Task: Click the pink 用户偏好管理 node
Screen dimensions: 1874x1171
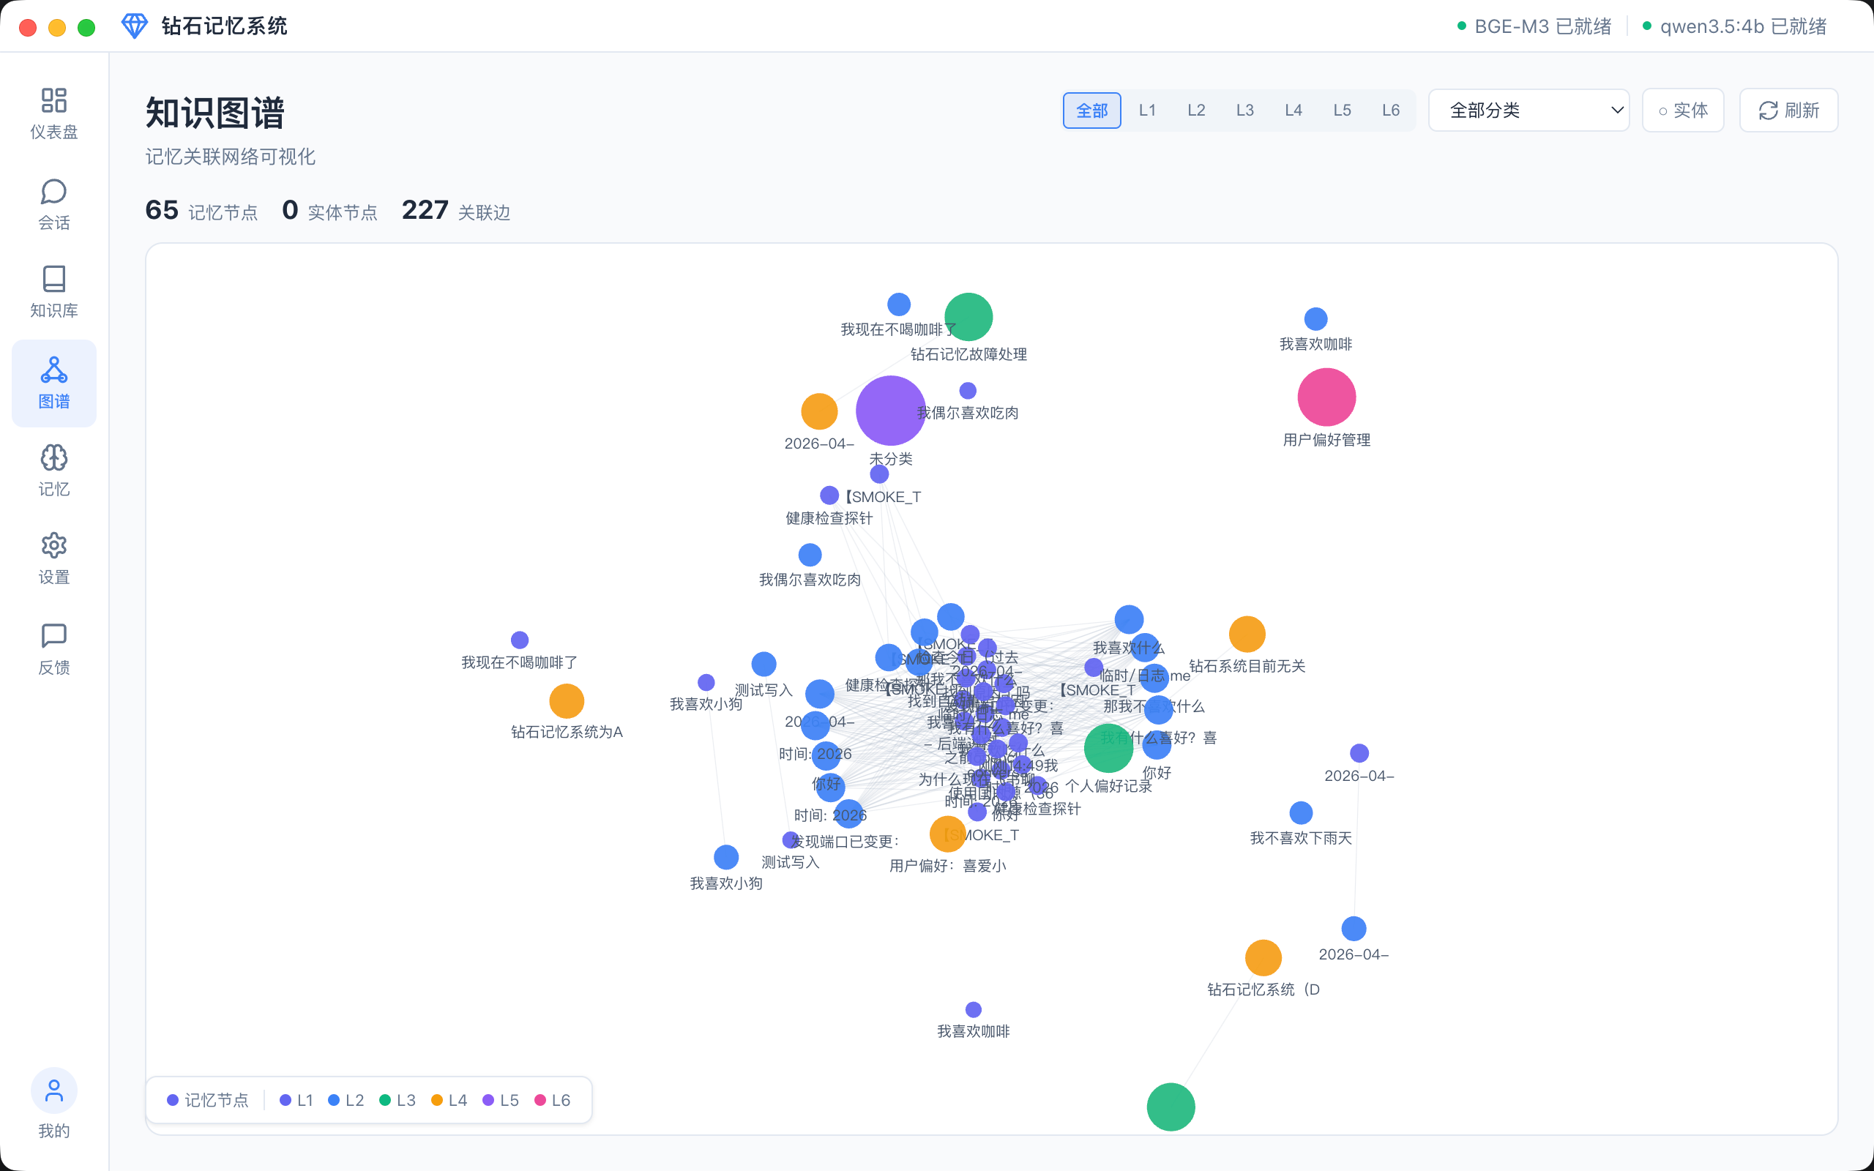Action: (x=1326, y=397)
